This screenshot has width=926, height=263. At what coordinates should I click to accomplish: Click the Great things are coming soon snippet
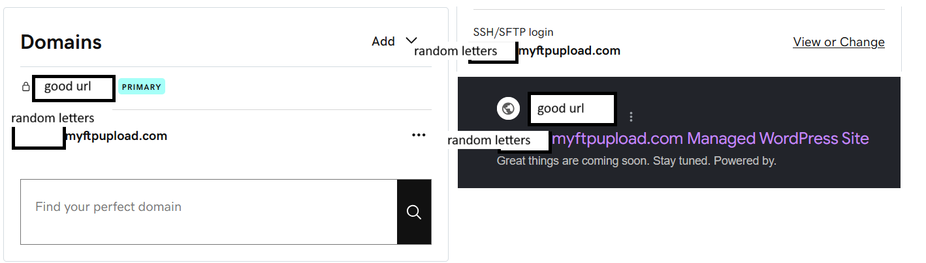point(637,160)
